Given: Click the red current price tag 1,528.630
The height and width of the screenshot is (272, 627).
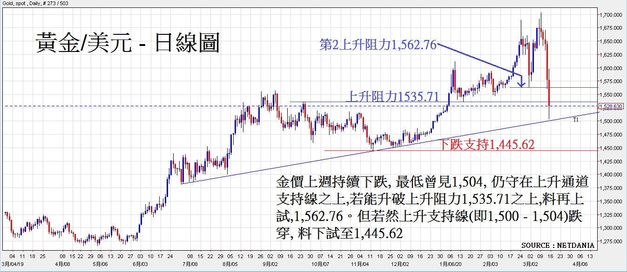Looking at the screenshot, I should click(x=611, y=107).
